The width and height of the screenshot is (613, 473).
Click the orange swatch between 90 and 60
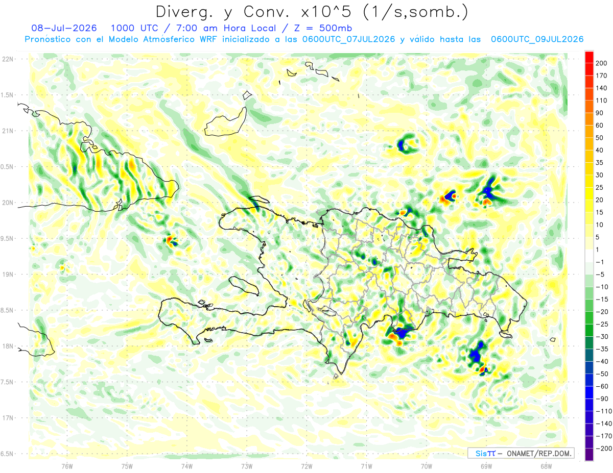589,119
